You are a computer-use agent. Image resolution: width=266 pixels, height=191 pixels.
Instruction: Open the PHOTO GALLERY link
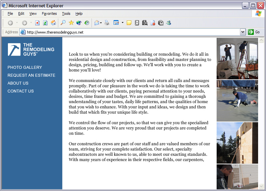(x=25, y=67)
